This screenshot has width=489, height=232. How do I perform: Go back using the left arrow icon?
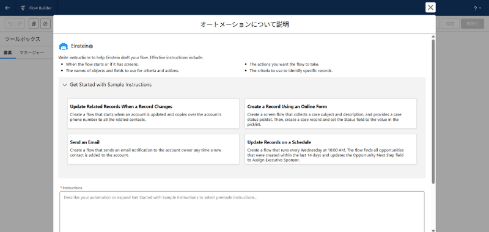coord(7,8)
